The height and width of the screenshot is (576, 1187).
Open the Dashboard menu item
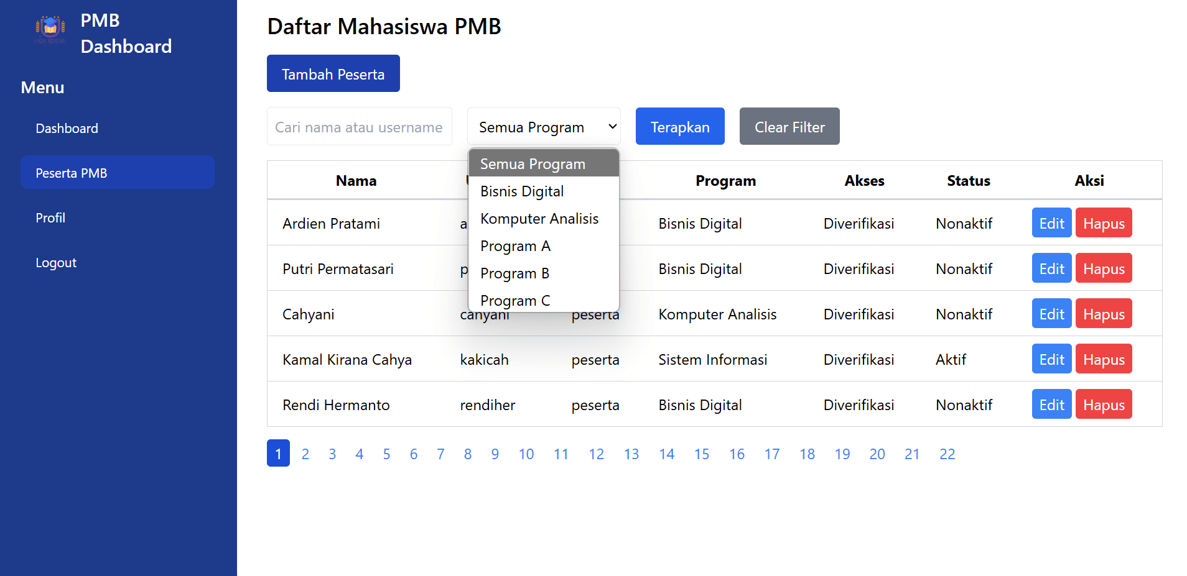(x=67, y=128)
